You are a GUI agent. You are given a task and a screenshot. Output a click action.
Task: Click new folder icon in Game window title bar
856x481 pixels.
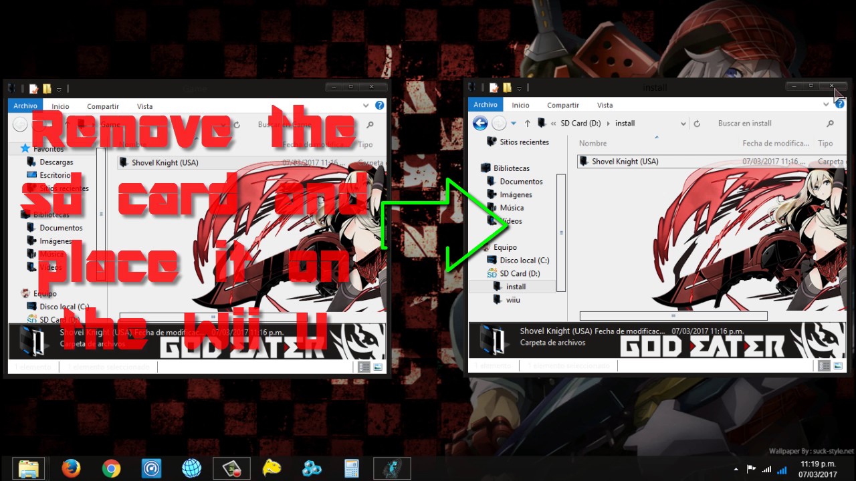(47, 89)
